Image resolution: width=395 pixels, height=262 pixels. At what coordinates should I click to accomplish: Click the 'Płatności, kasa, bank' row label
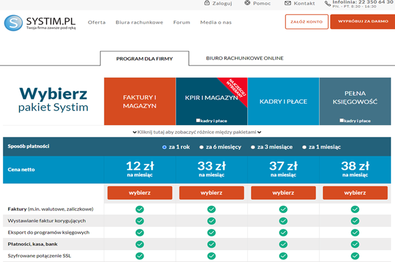(32, 244)
